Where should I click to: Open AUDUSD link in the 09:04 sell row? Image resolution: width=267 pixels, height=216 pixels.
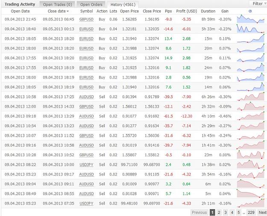[86, 184]
